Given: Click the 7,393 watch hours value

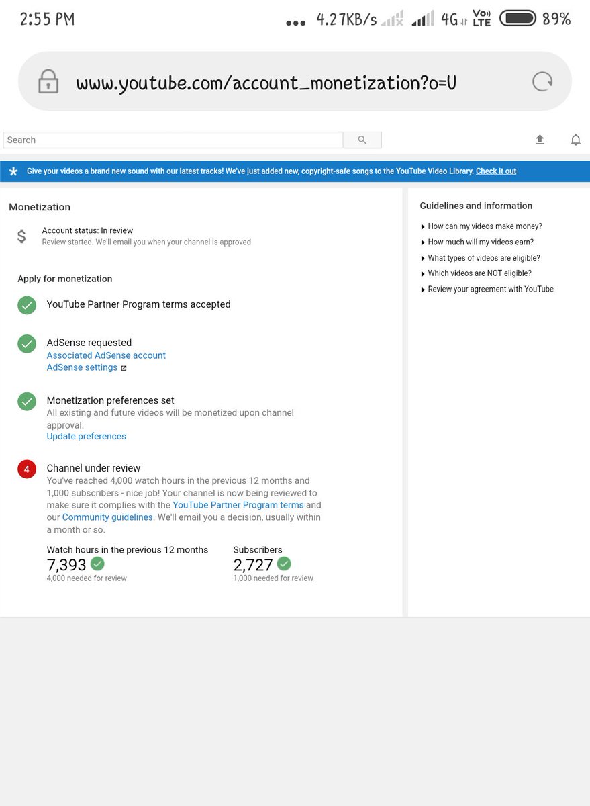Looking at the screenshot, I should point(66,565).
